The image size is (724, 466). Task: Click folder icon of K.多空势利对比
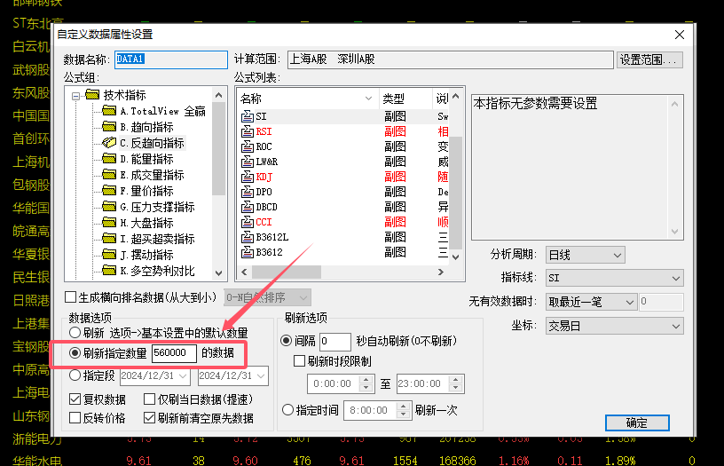point(109,271)
